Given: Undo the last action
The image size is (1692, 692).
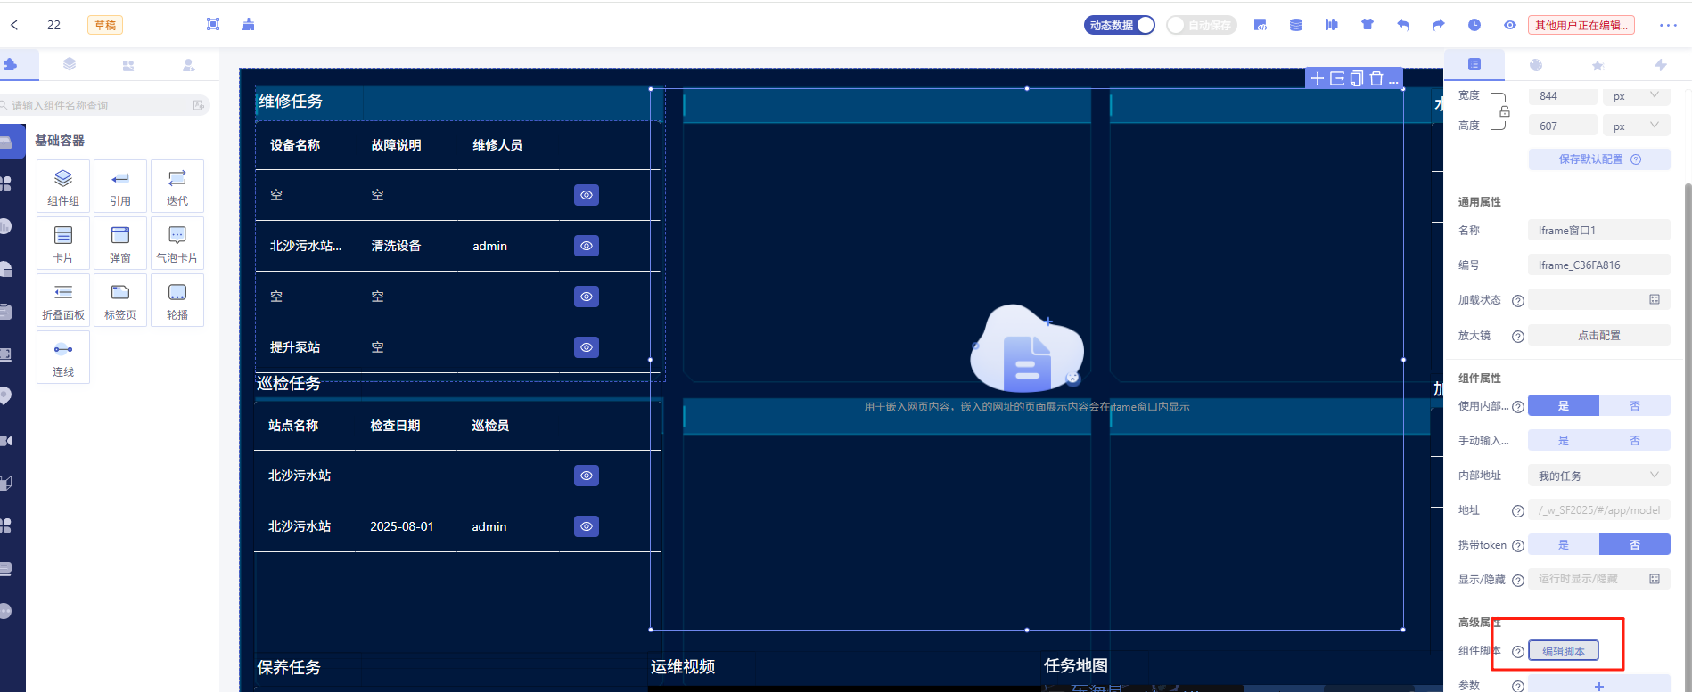Looking at the screenshot, I should [1403, 25].
